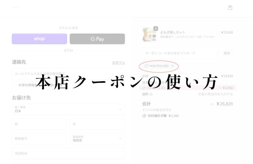Focus the coupon code or gift card field
The height and width of the screenshot is (164, 253).
[x=180, y=53]
